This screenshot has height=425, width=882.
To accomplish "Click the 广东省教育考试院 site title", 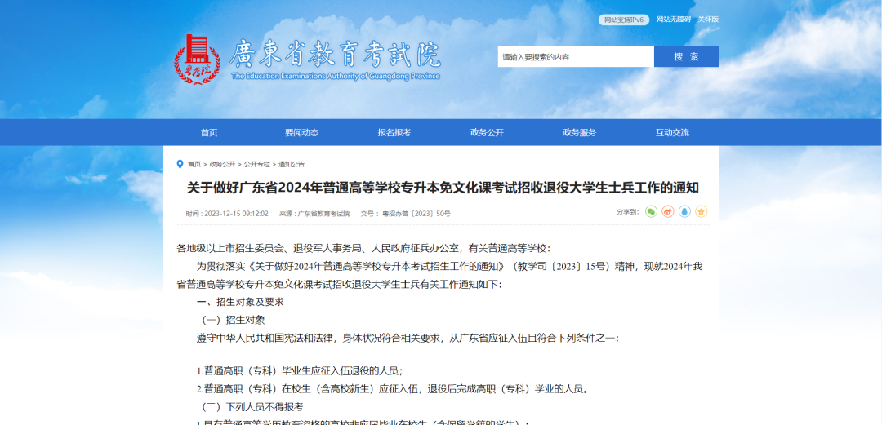I will (335, 55).
